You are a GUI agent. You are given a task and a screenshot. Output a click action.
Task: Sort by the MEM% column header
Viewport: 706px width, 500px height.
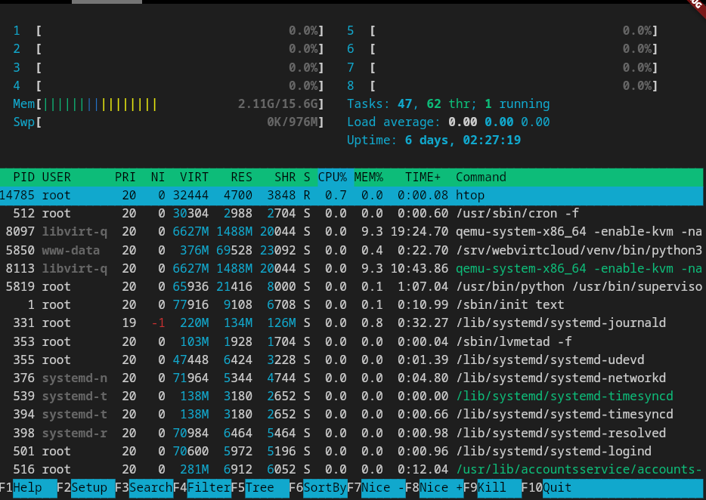point(369,177)
